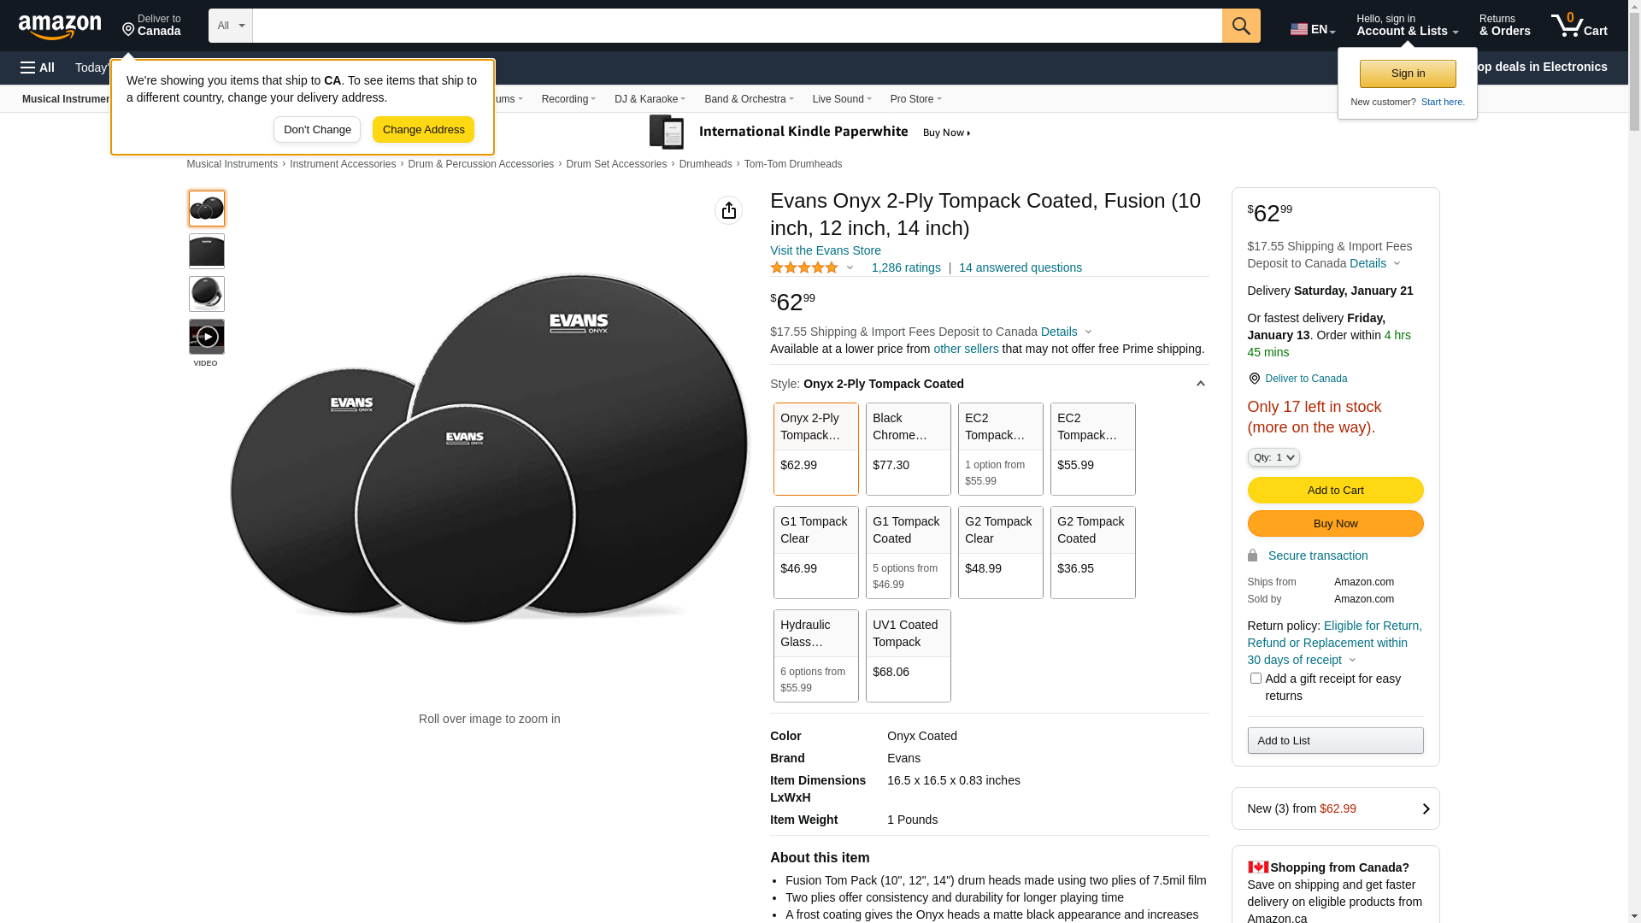Image resolution: width=1641 pixels, height=923 pixels.
Task: Click the search magnifier button
Action: (1241, 26)
